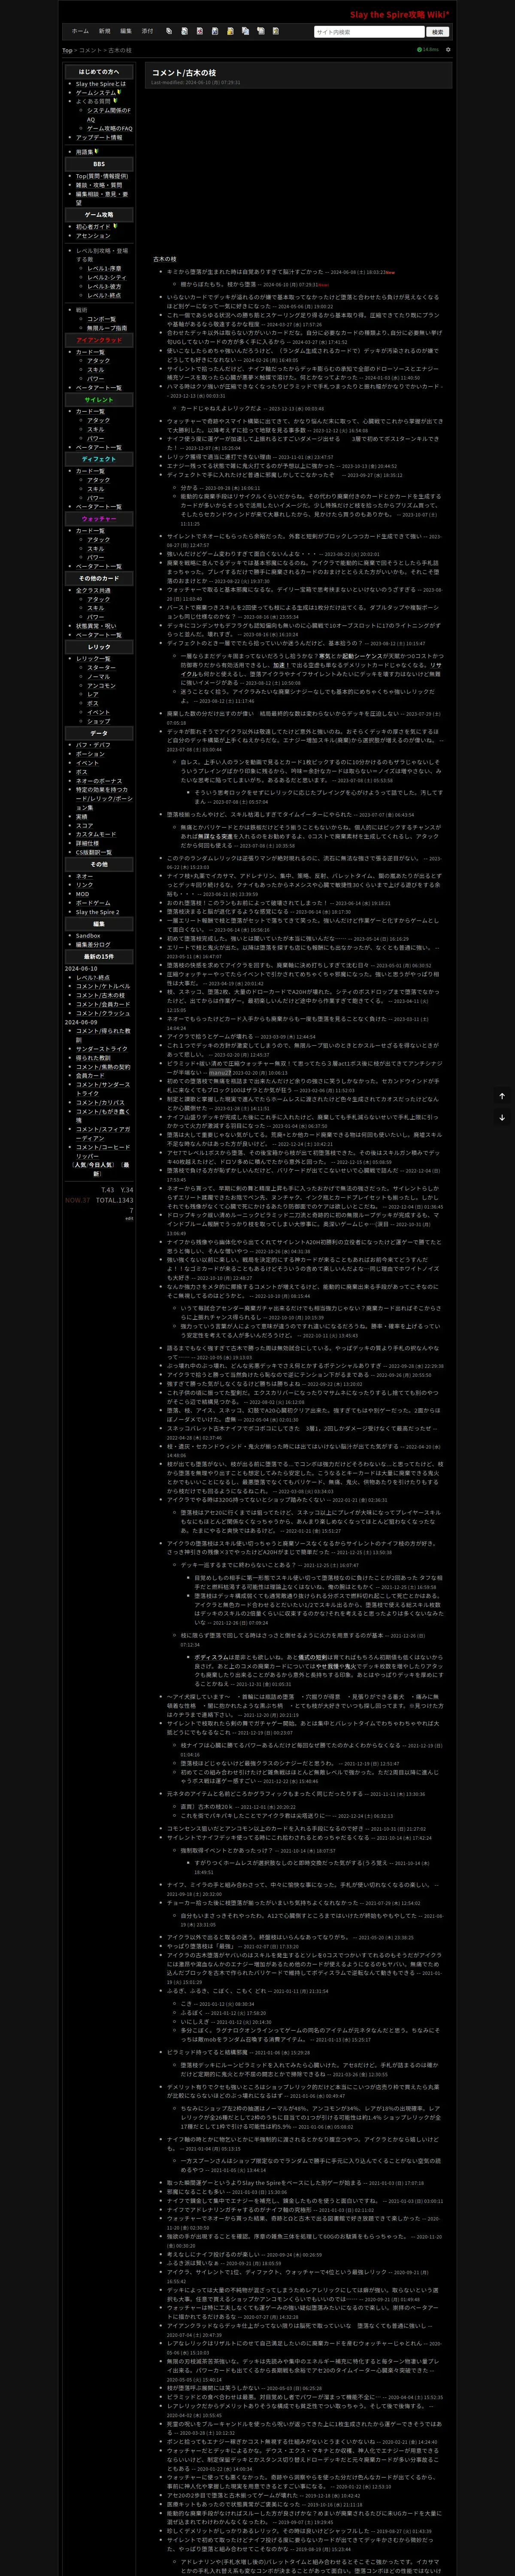Go to Top in the breadcrumb

point(67,50)
